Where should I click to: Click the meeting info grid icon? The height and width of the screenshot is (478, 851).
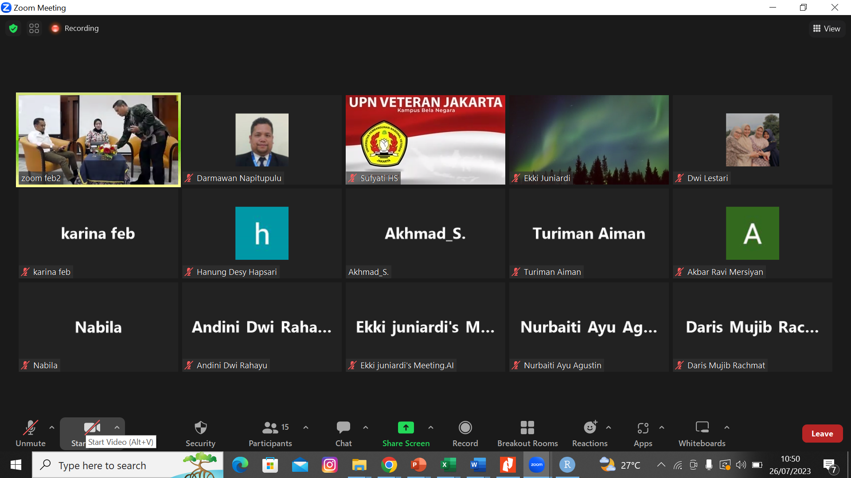point(34,28)
